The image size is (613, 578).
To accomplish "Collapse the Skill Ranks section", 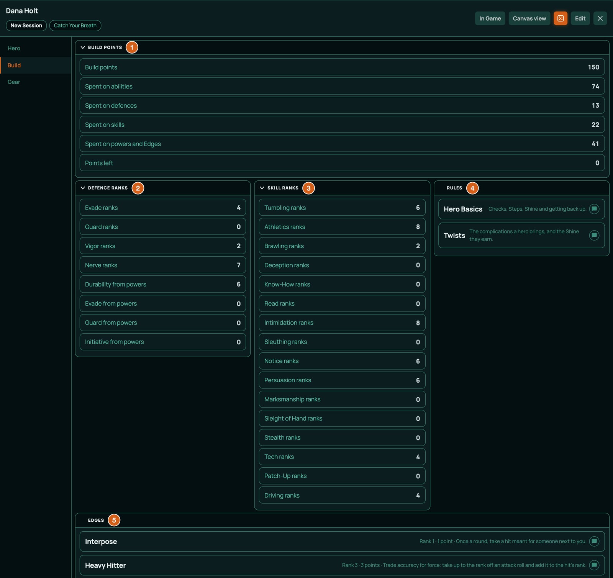I will (x=262, y=188).
